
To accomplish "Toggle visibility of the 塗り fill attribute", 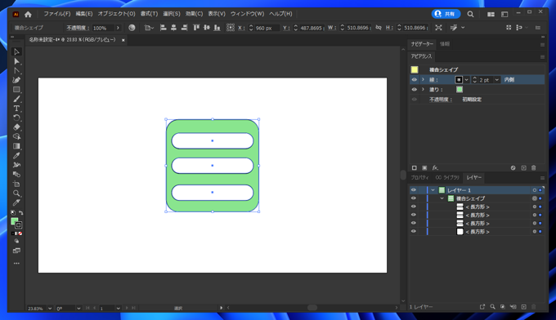I will (x=415, y=90).
